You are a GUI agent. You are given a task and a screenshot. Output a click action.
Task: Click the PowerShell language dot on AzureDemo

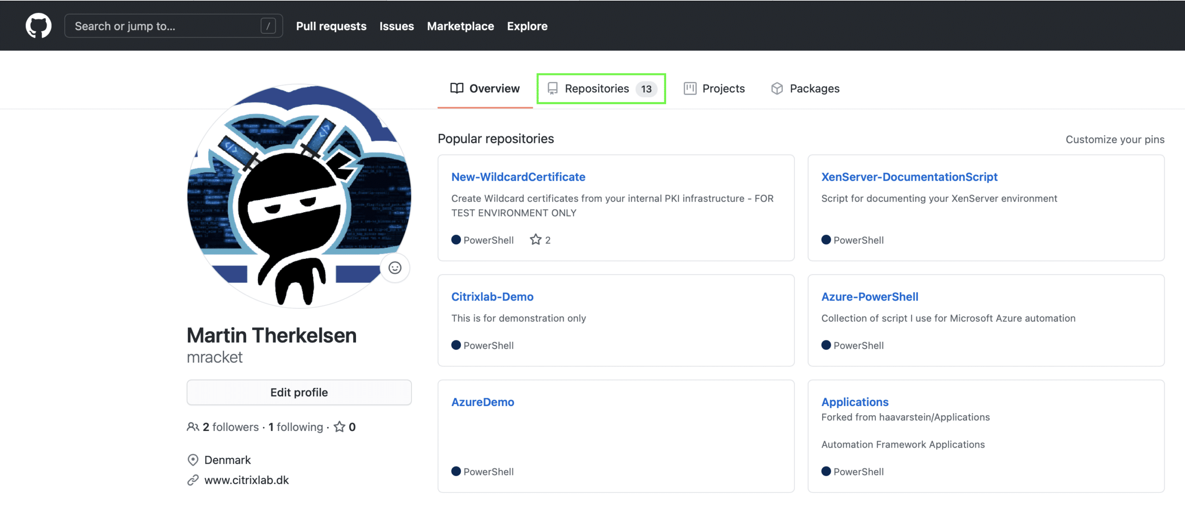coord(456,471)
